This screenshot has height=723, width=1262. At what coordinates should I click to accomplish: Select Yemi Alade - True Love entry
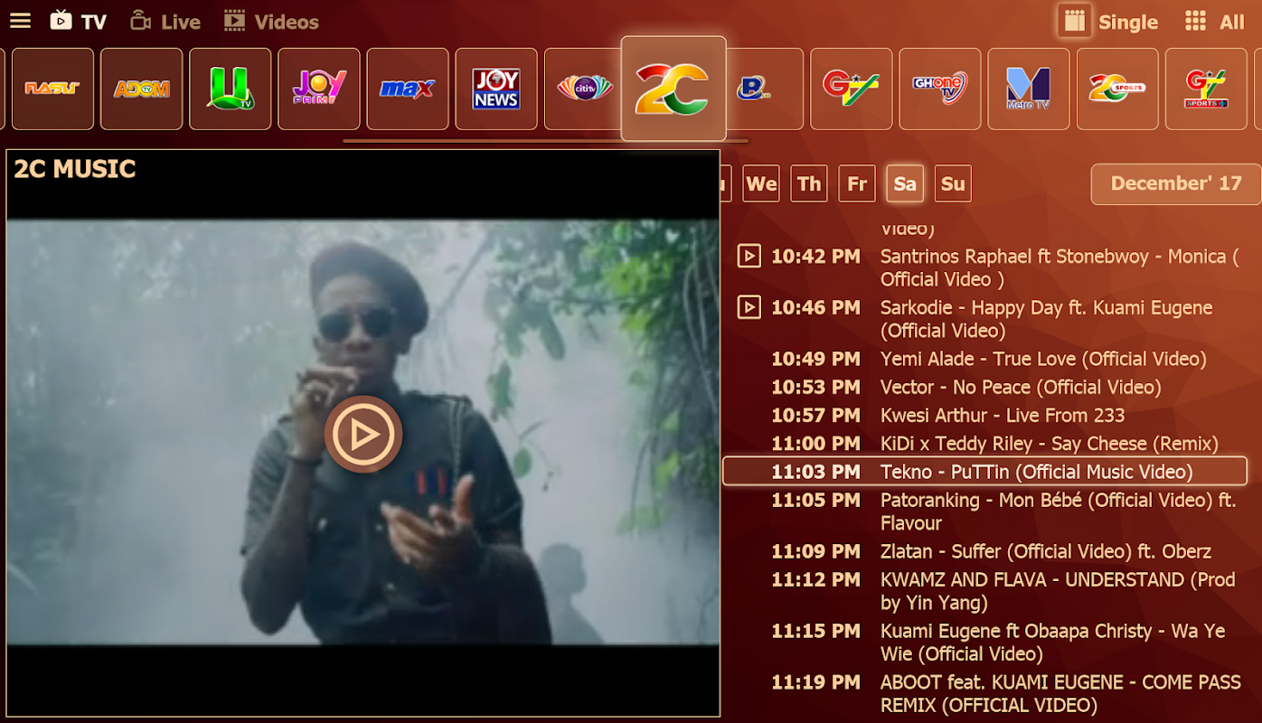click(x=1043, y=359)
